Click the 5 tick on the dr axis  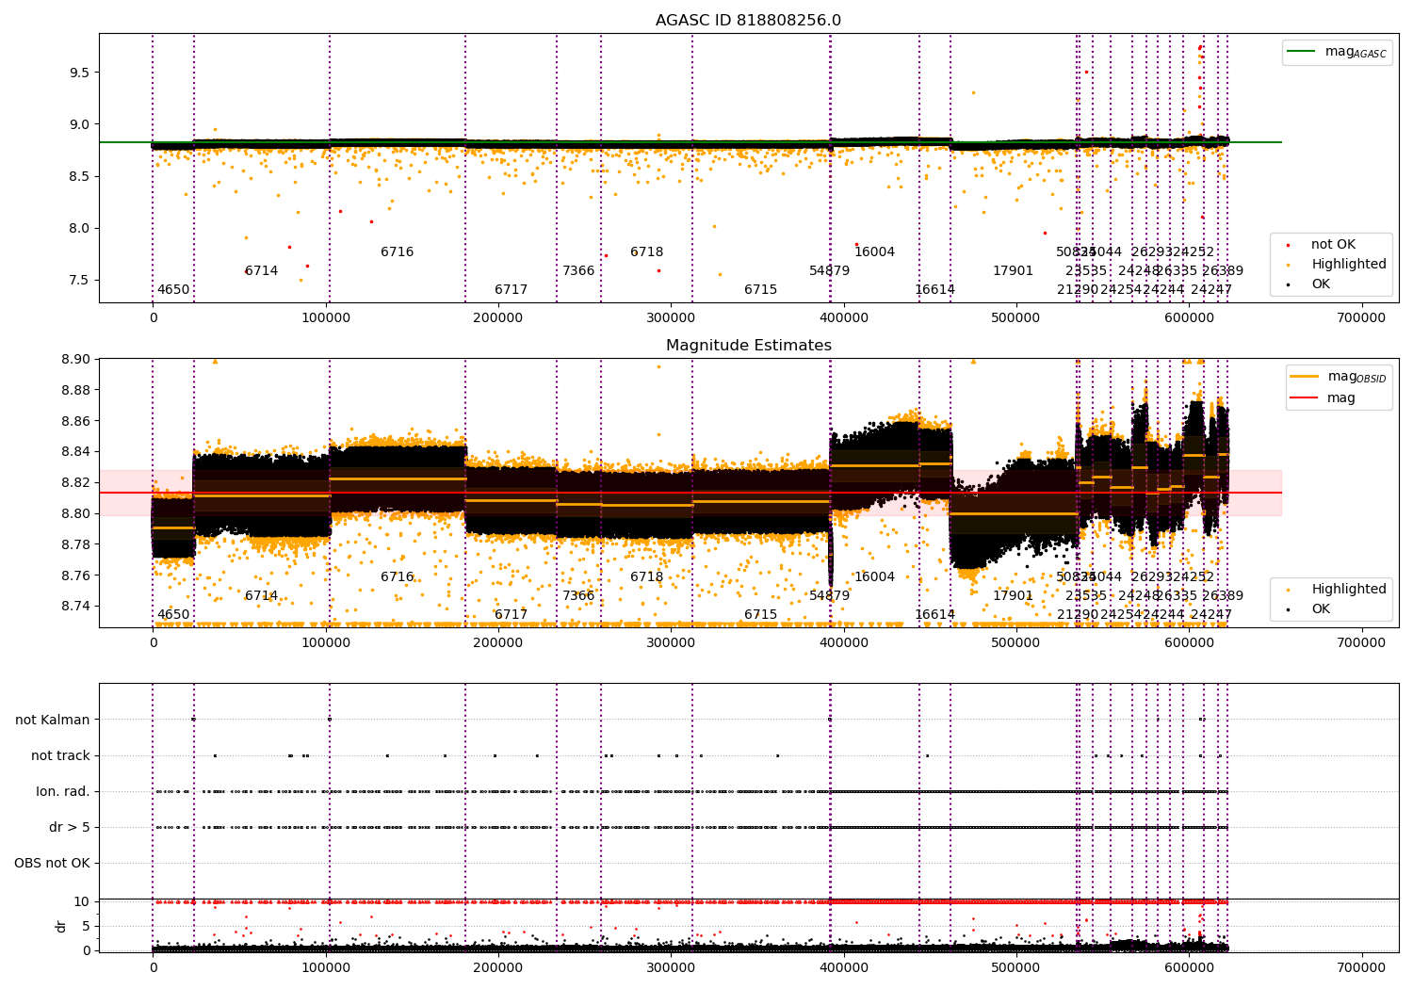pos(86,926)
